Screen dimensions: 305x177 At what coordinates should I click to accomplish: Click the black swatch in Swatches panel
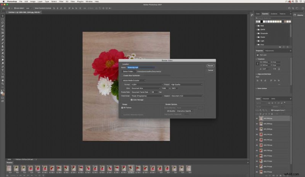click(x=262, y=22)
